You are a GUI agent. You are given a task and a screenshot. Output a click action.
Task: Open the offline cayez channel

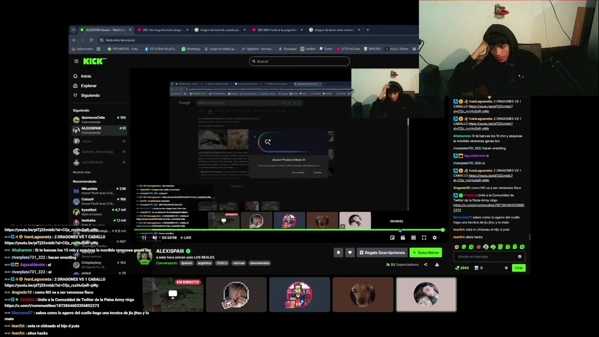click(x=99, y=141)
